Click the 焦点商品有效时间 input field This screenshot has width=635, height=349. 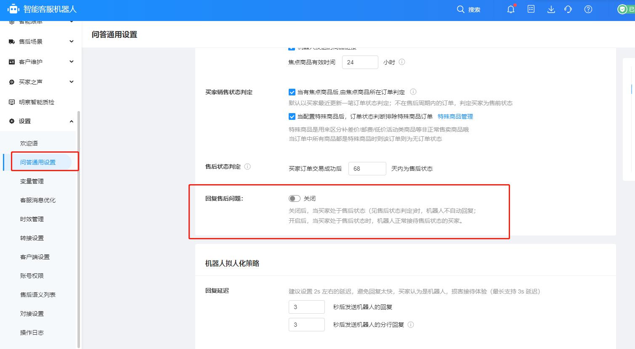tap(360, 62)
